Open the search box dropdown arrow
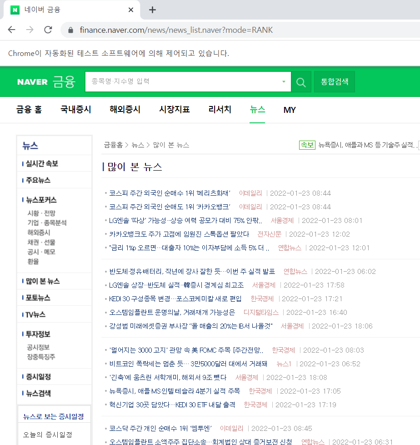 (284, 82)
